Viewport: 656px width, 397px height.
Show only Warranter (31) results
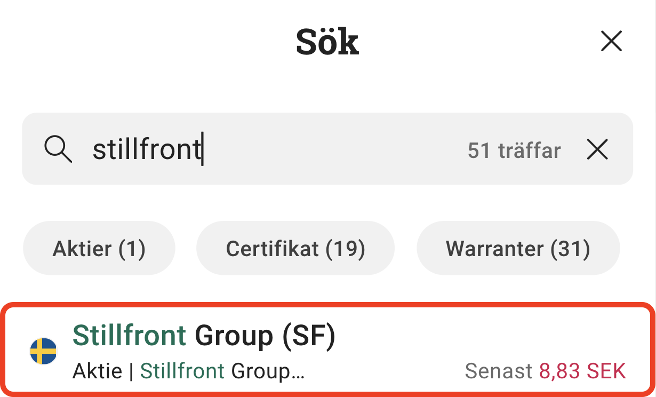coord(518,249)
